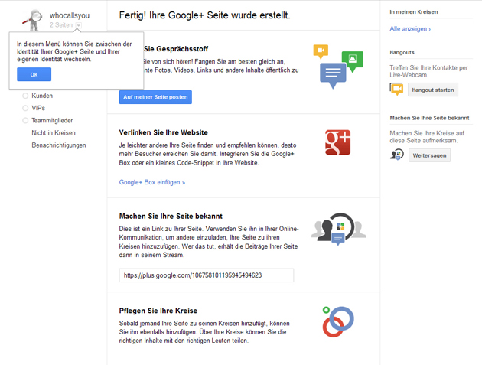Open Nicht in Kreisen list
The width and height of the screenshot is (482, 365).
pyautogui.click(x=54, y=133)
